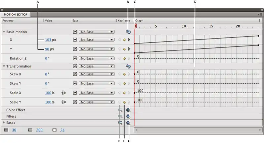This screenshot has height=143, width=264.
Task: Open panel options menu at top right
Action: pos(260,14)
